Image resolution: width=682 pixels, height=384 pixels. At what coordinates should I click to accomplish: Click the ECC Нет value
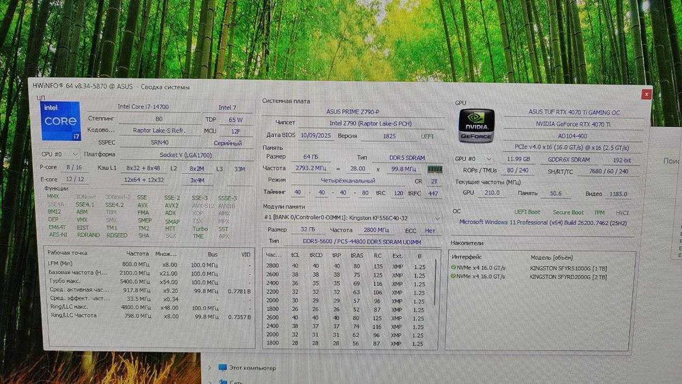pos(430,231)
